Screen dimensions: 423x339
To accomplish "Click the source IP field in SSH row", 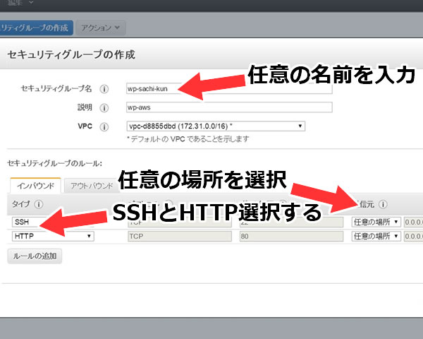I will pos(413,222).
